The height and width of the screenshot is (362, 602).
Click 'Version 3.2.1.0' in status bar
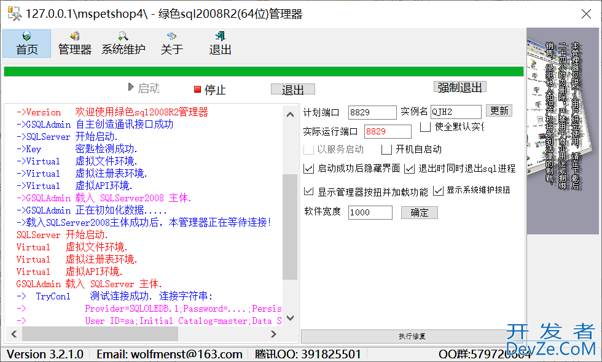[x=45, y=354]
